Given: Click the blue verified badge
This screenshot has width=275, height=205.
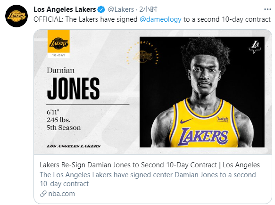Looking at the screenshot, I should point(101,9).
